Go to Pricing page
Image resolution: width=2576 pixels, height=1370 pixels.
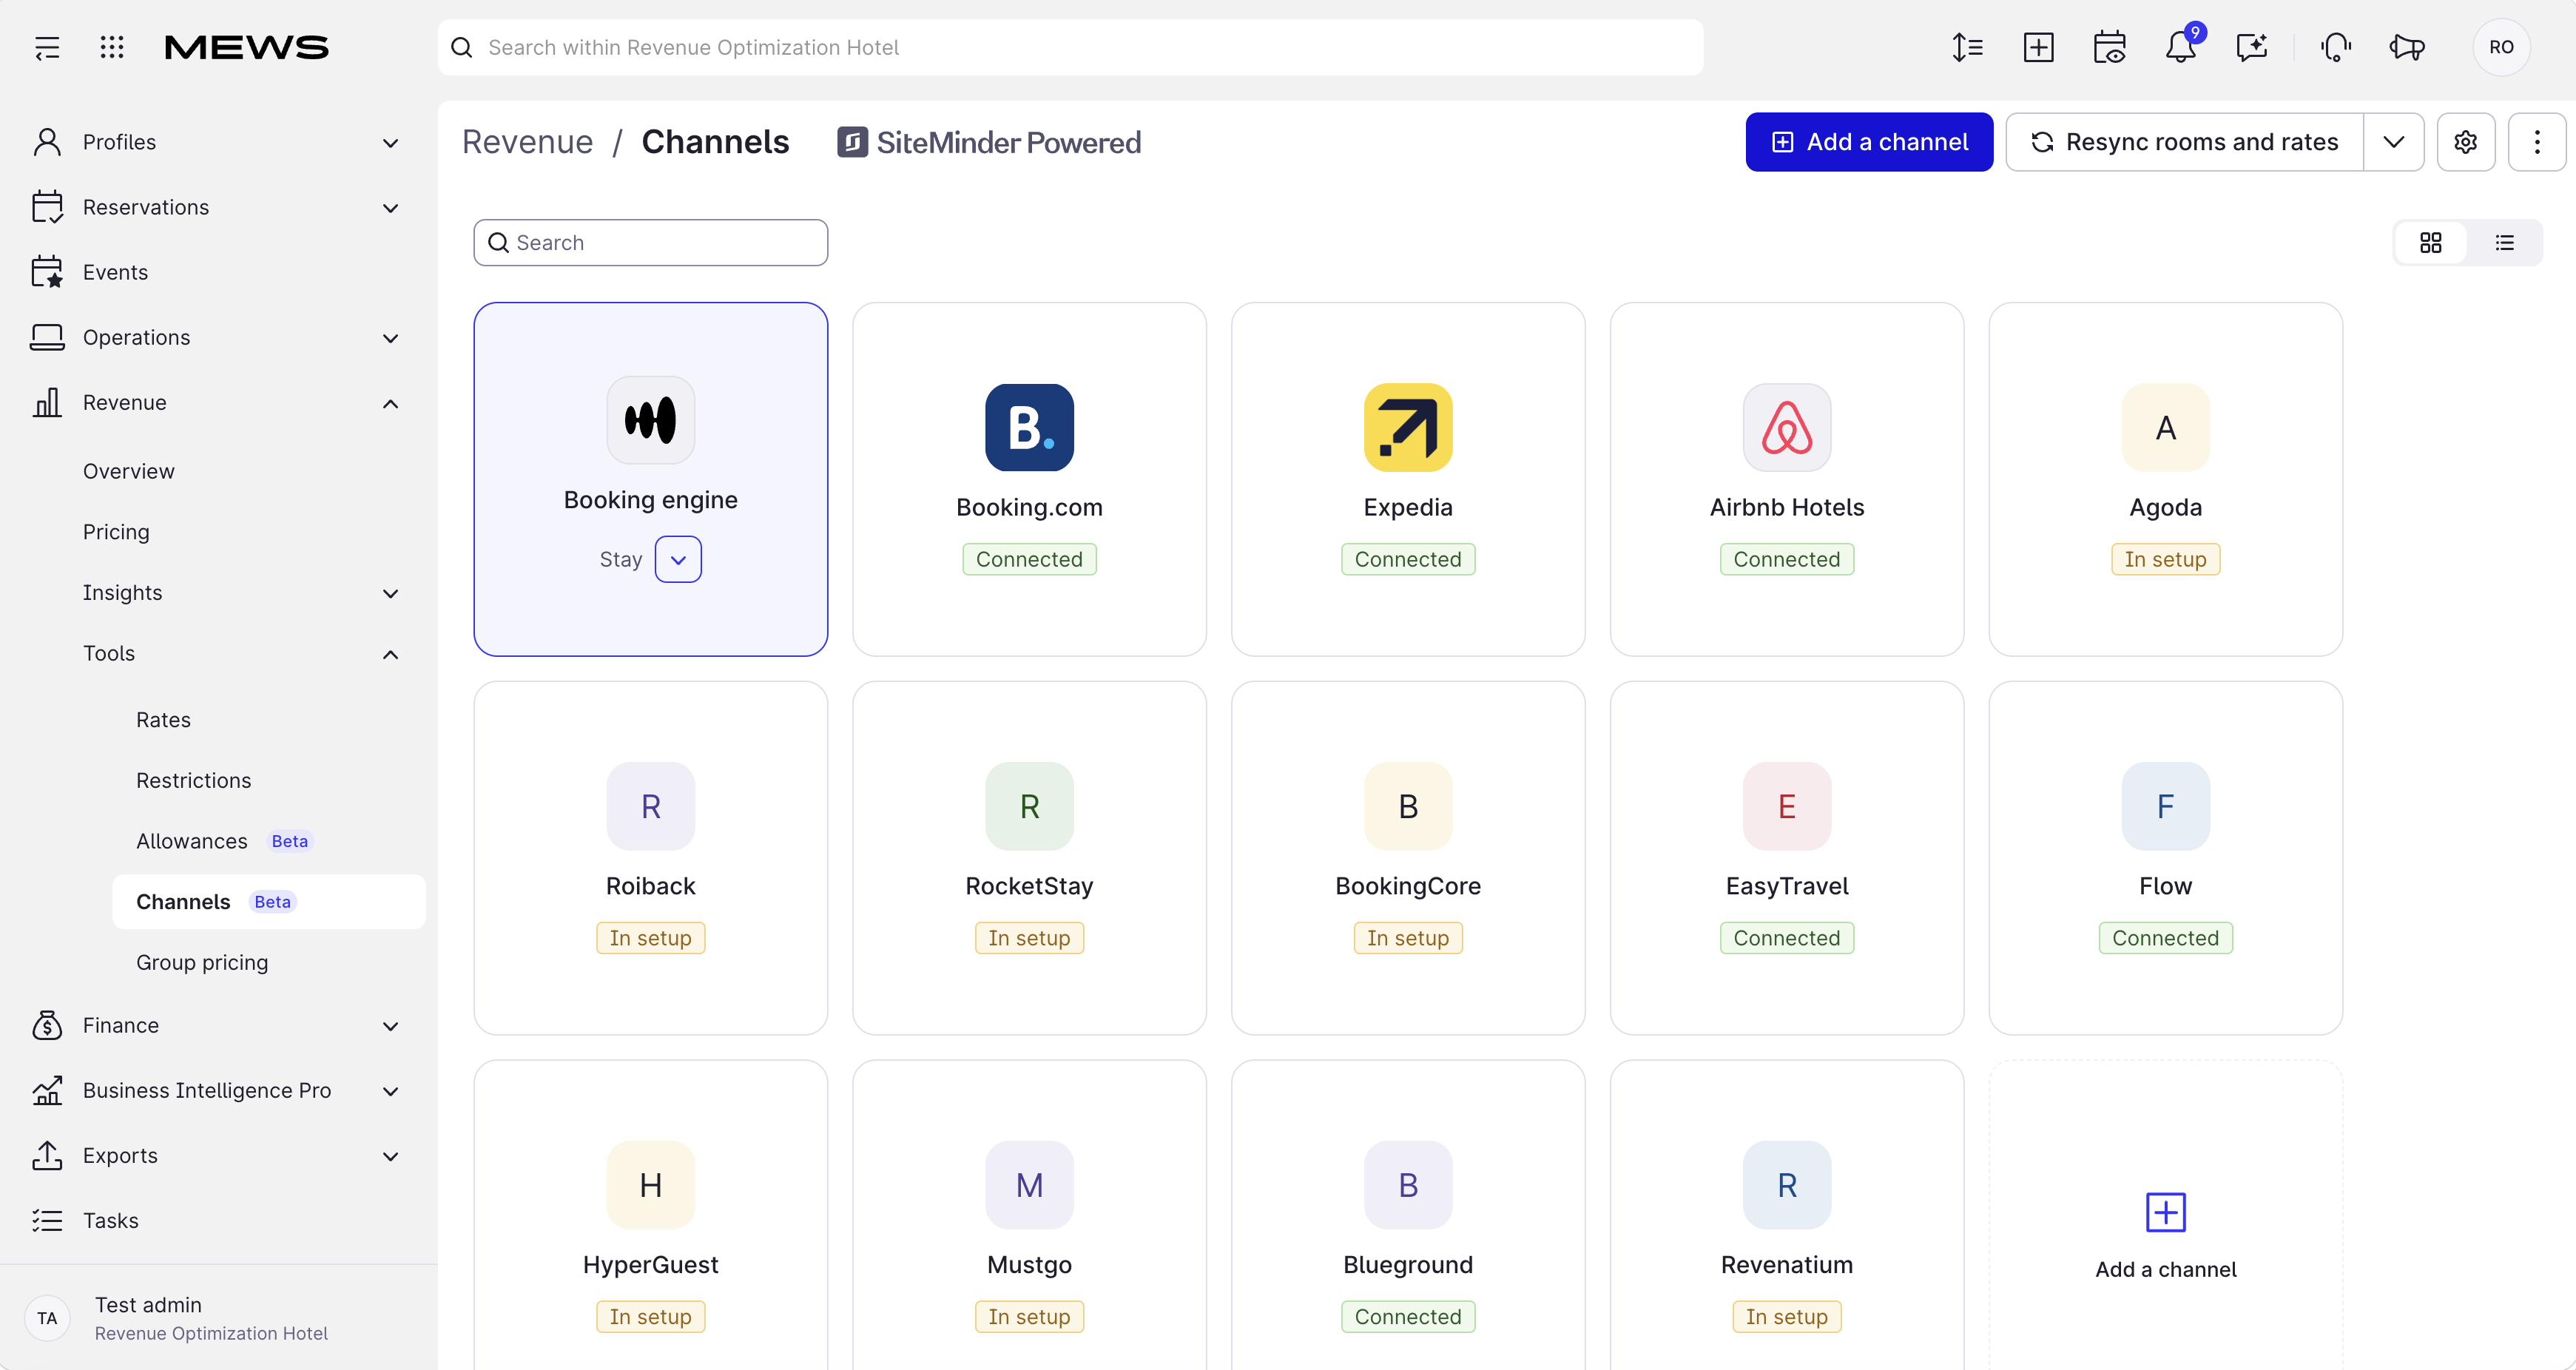point(116,532)
